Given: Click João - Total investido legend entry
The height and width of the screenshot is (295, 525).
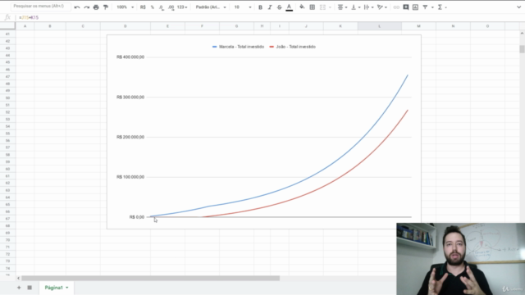Looking at the screenshot, I should point(293,47).
